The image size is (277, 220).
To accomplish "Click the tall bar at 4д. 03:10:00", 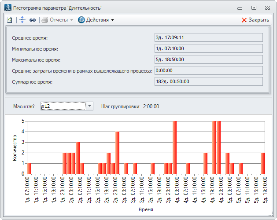I will pyautogui.click(x=174, y=147).
